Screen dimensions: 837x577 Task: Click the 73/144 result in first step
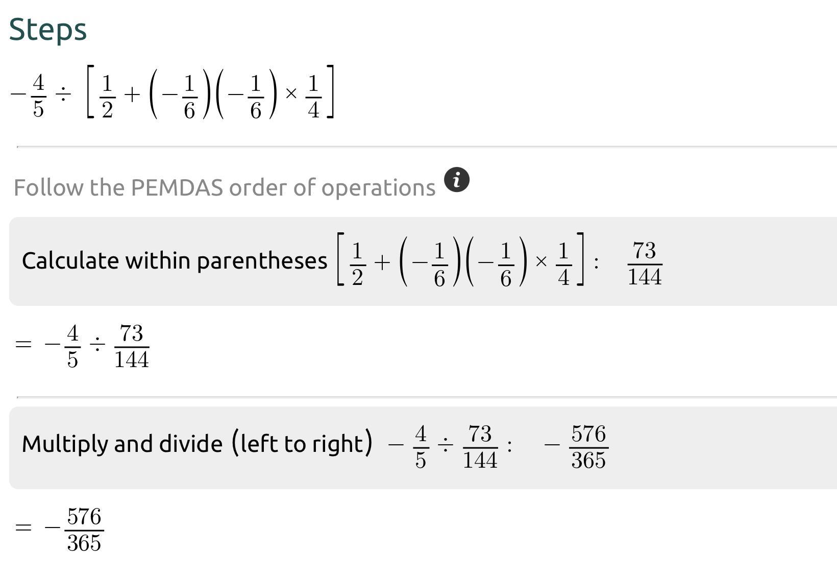[x=645, y=263]
